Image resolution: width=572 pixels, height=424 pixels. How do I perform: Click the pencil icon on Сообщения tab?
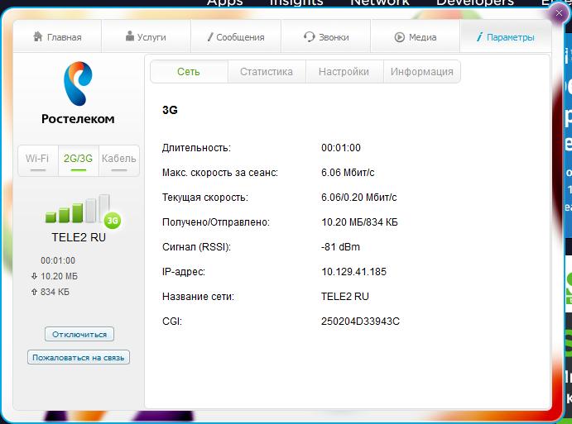click(x=209, y=37)
